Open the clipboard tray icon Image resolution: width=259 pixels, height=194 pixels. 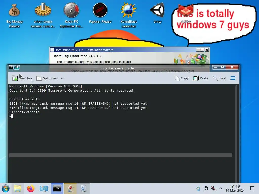click(x=206, y=188)
